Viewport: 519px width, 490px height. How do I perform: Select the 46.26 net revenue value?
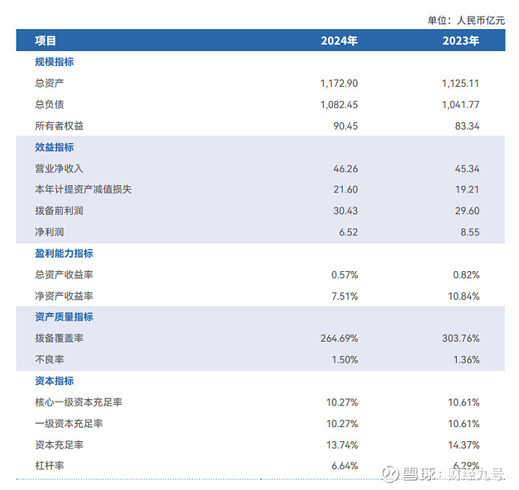click(345, 169)
